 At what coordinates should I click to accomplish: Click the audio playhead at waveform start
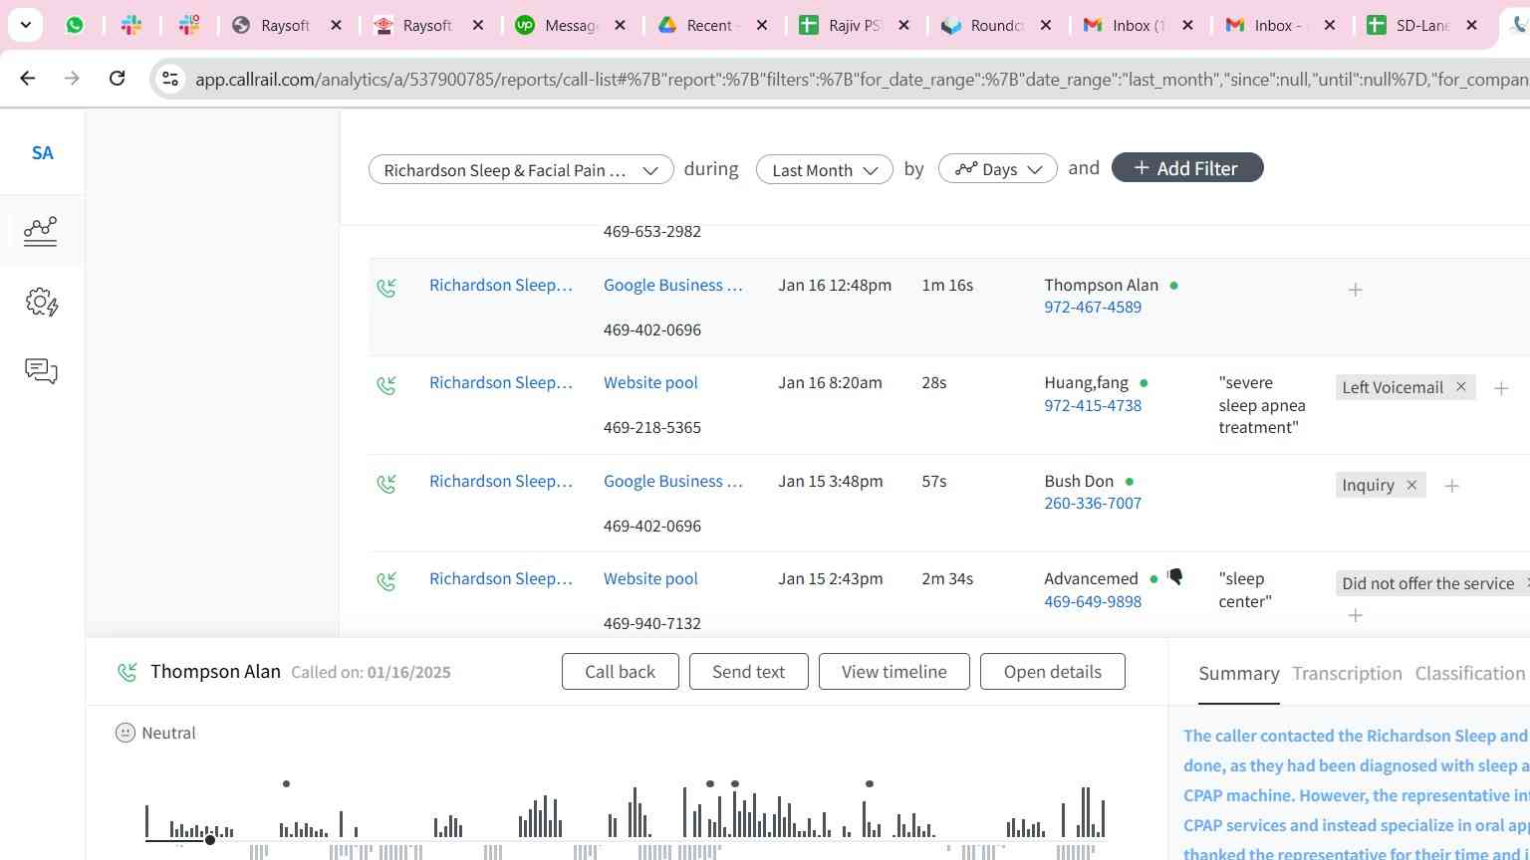(x=210, y=840)
